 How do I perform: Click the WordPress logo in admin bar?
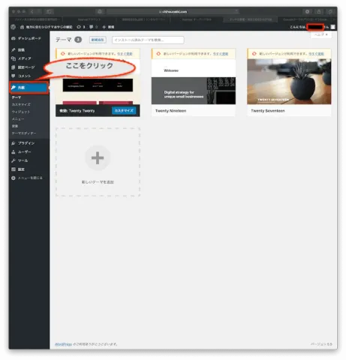click(14, 27)
